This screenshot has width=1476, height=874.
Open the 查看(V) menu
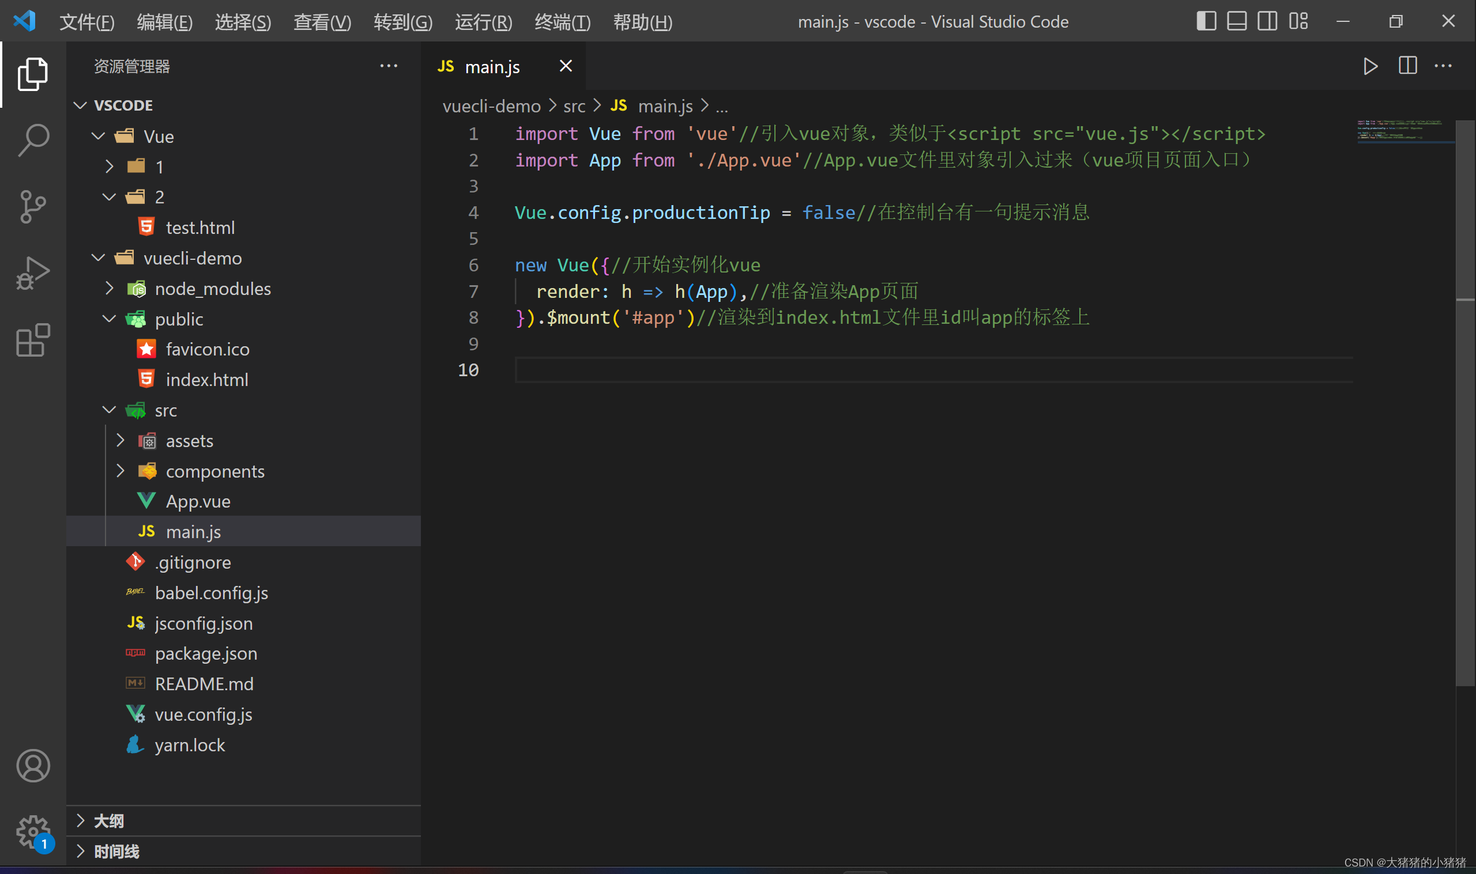point(322,22)
